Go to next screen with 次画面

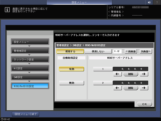[146, 51]
